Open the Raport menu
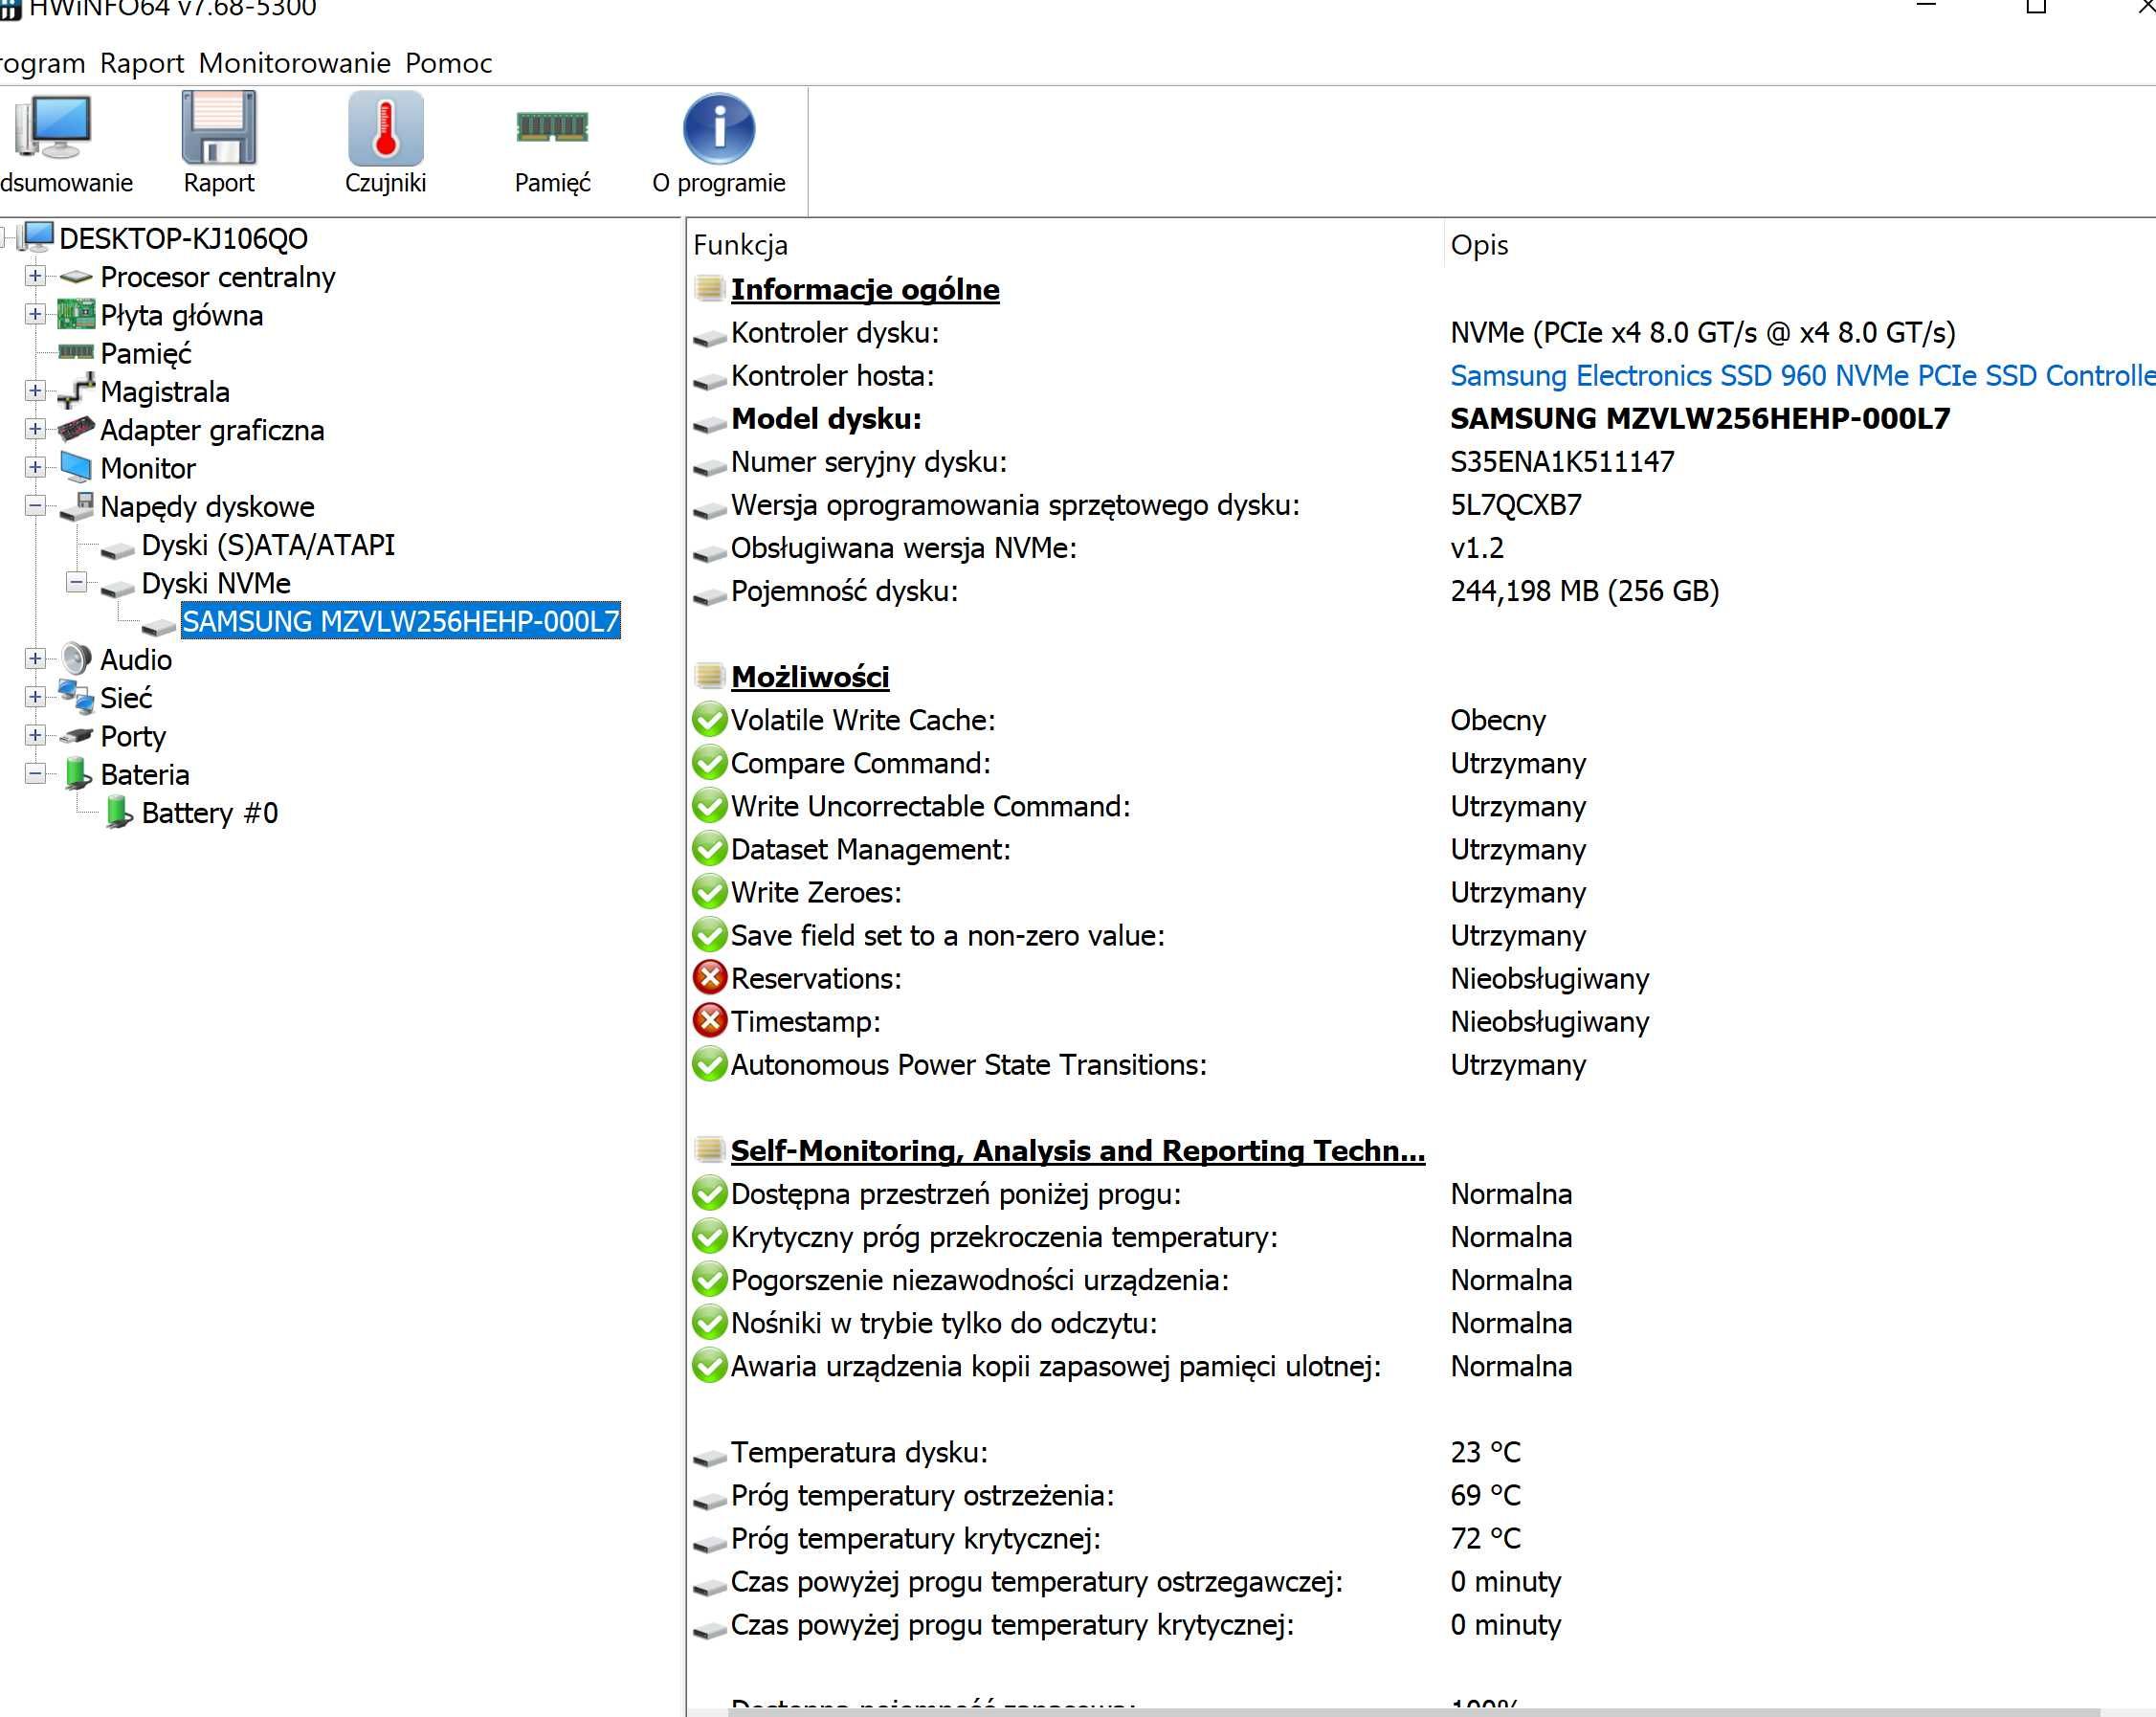 point(142,63)
